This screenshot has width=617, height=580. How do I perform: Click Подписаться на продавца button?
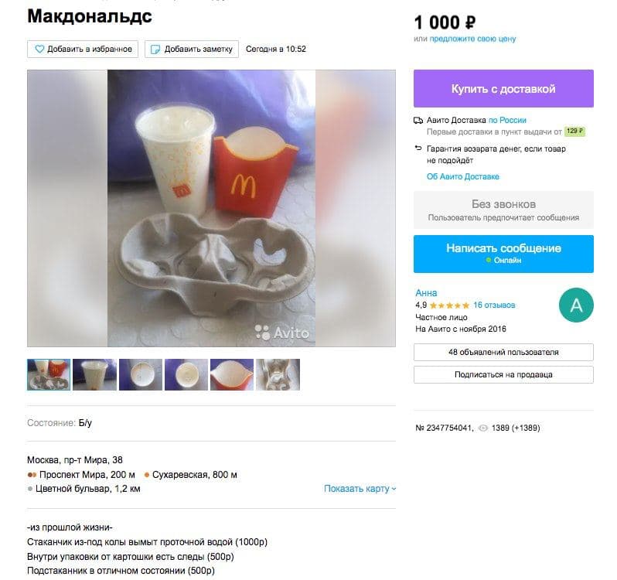point(503,374)
